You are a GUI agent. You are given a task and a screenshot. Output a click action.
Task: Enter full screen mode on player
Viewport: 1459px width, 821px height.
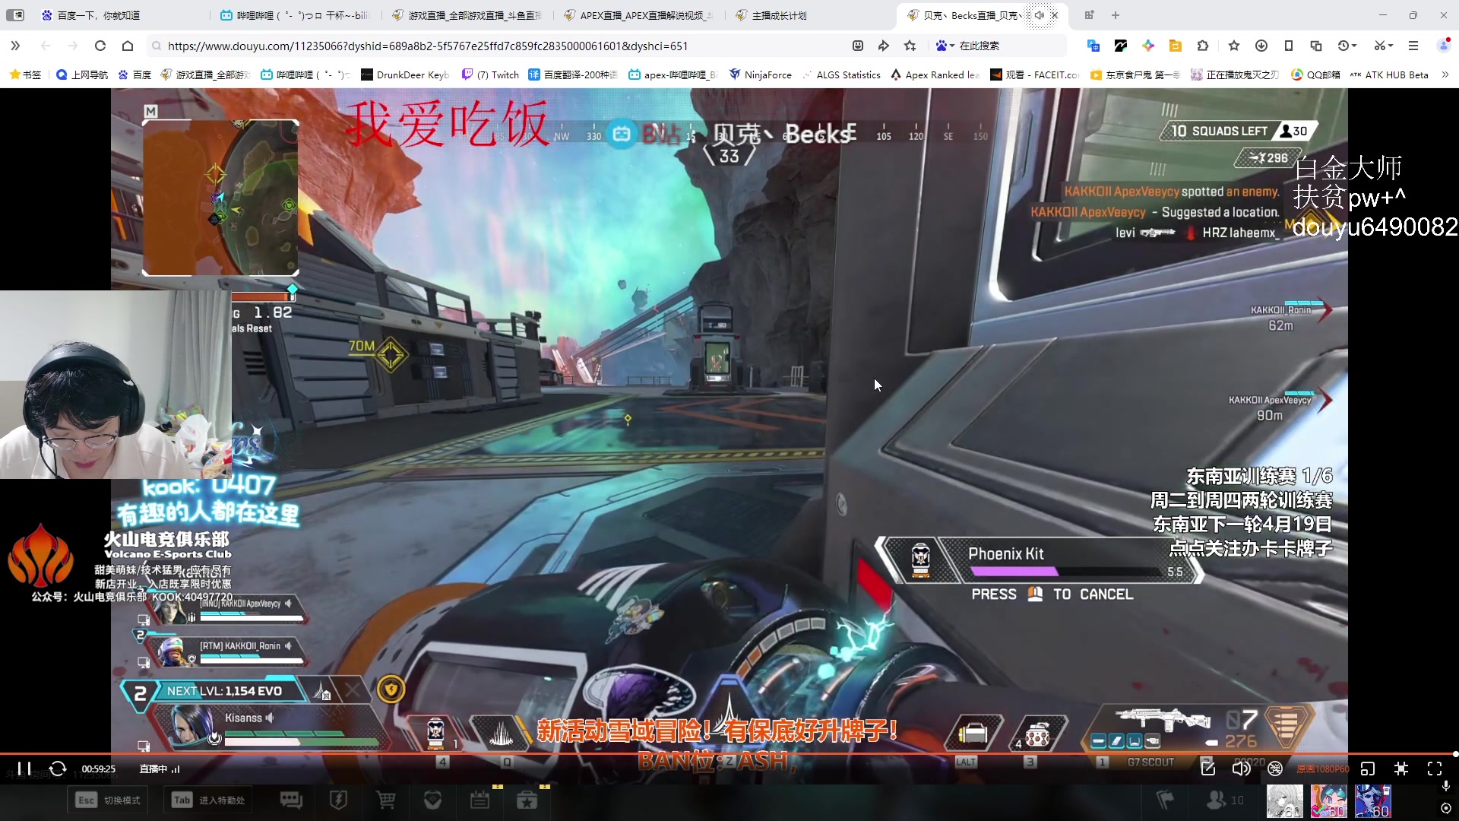click(x=1435, y=769)
